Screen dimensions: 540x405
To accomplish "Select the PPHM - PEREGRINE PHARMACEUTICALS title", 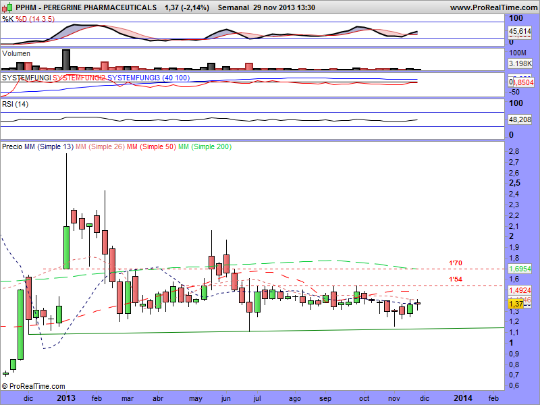I will click(x=86, y=7).
